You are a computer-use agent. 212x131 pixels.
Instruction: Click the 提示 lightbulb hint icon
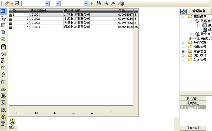pos(12,122)
